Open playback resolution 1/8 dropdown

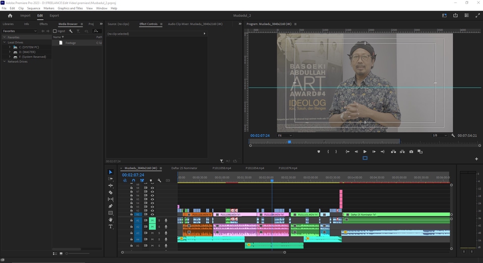439,136
